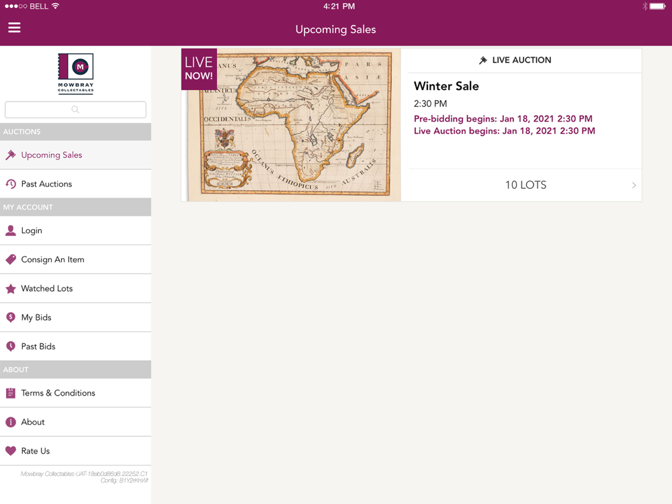Click the info icon beside About
The height and width of the screenshot is (504, 672).
(x=11, y=422)
